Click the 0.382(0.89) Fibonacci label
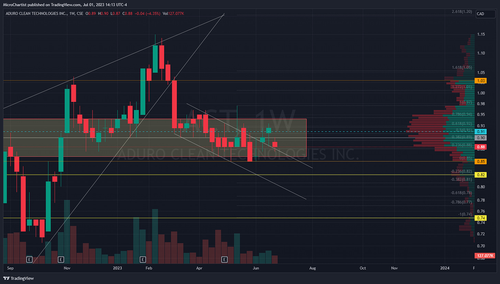The height and width of the screenshot is (284, 500). (462, 137)
